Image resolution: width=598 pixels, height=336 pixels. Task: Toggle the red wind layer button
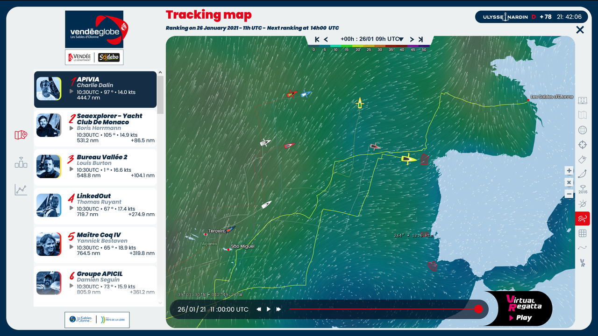coord(583,218)
